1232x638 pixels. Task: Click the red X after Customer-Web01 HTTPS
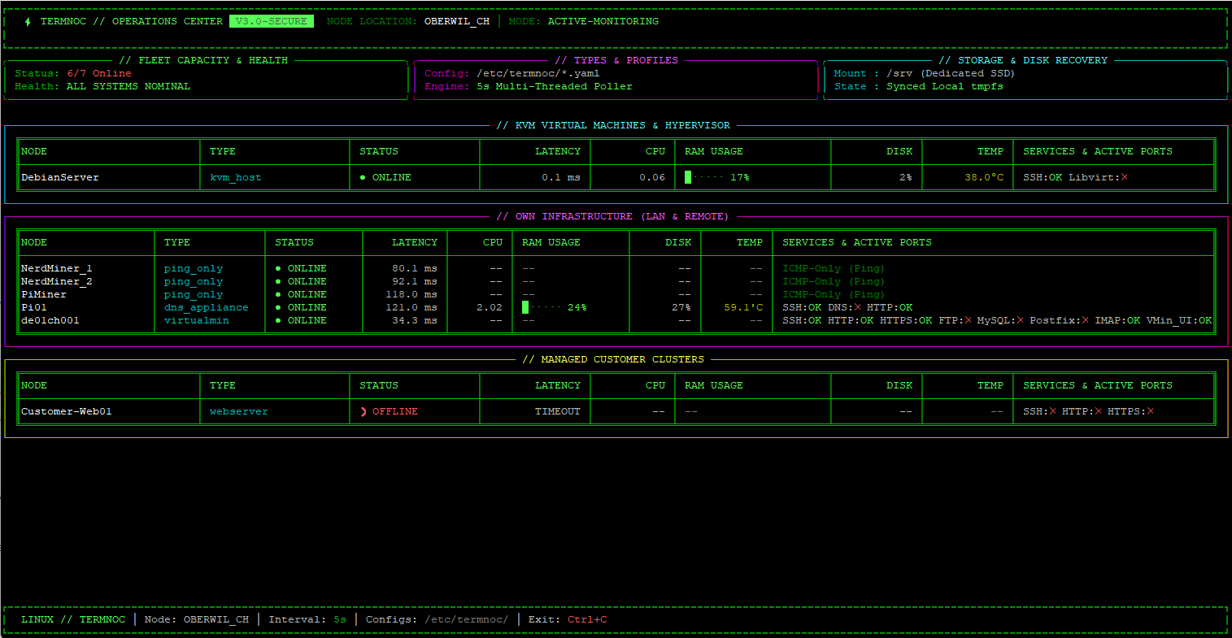click(1150, 411)
